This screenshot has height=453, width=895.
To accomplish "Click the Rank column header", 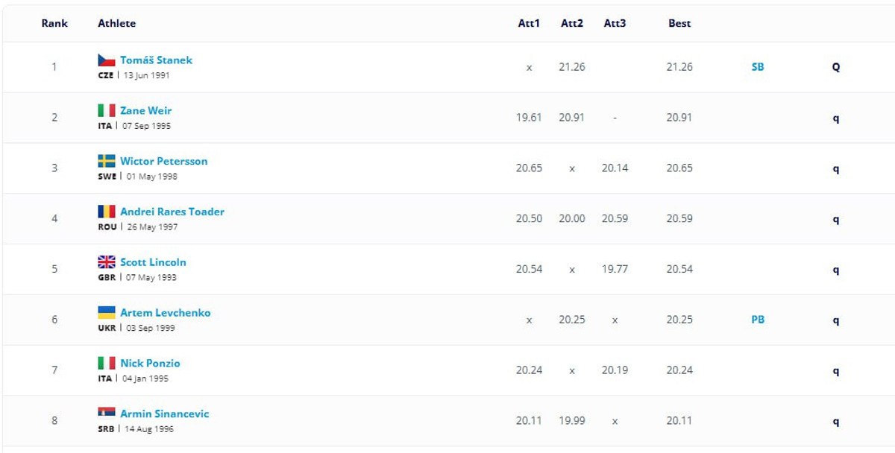I will pos(54,23).
